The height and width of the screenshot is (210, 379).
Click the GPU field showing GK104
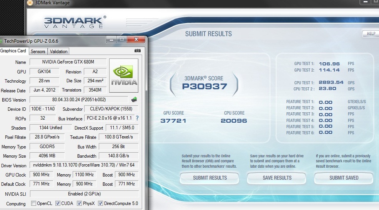pyautogui.click(x=44, y=72)
